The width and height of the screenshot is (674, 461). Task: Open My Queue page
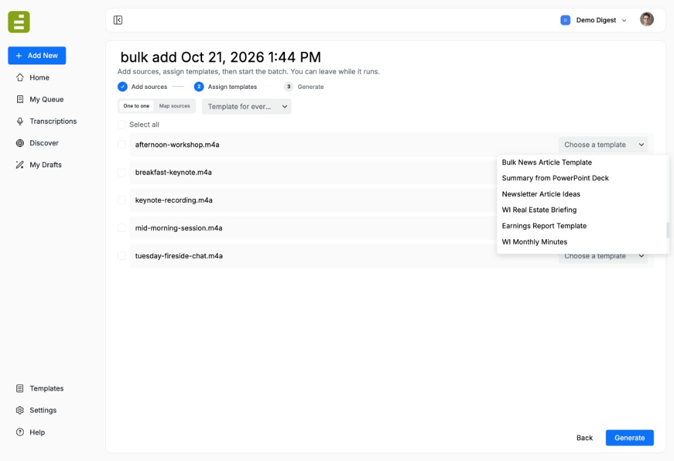tap(47, 99)
